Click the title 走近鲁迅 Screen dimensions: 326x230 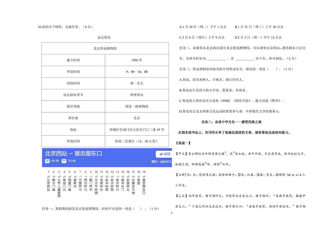[104, 37]
